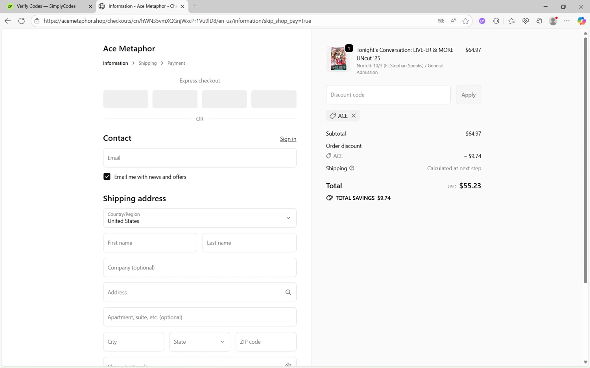Click 'Calculated at next step' text
This screenshot has width=590, height=368.
454,168
